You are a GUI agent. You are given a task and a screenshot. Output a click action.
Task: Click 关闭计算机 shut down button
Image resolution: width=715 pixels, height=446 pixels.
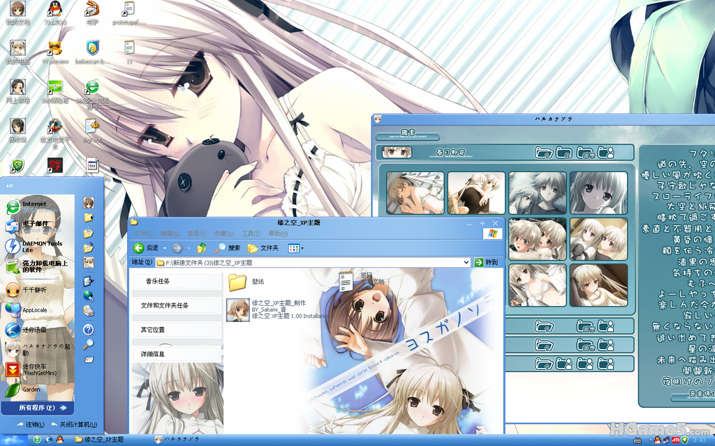click(x=74, y=424)
